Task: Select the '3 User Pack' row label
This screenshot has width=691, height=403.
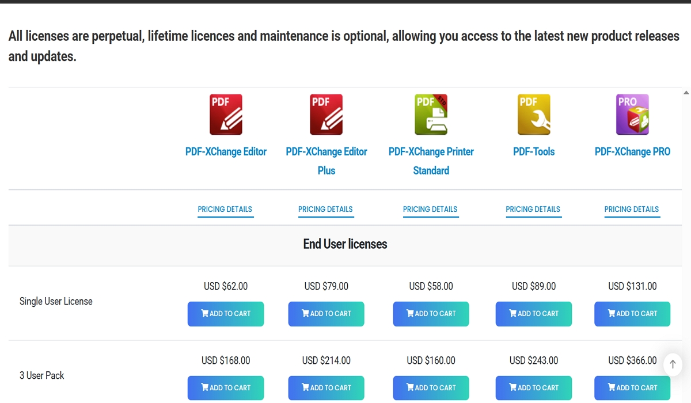Action: click(x=42, y=375)
